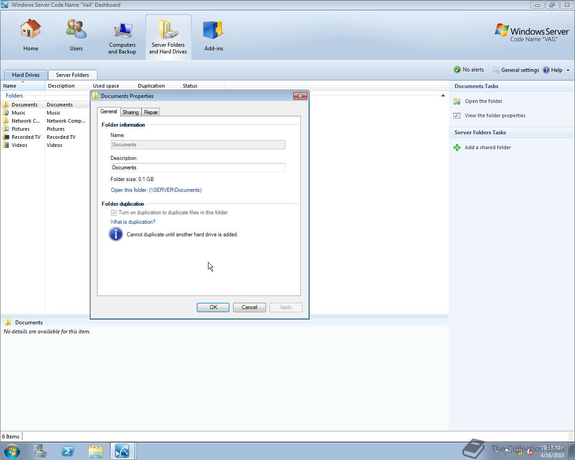Viewport: 575px width, 460px height.
Task: Click the taskbar clock date 4/16/2010
Action: point(552,455)
